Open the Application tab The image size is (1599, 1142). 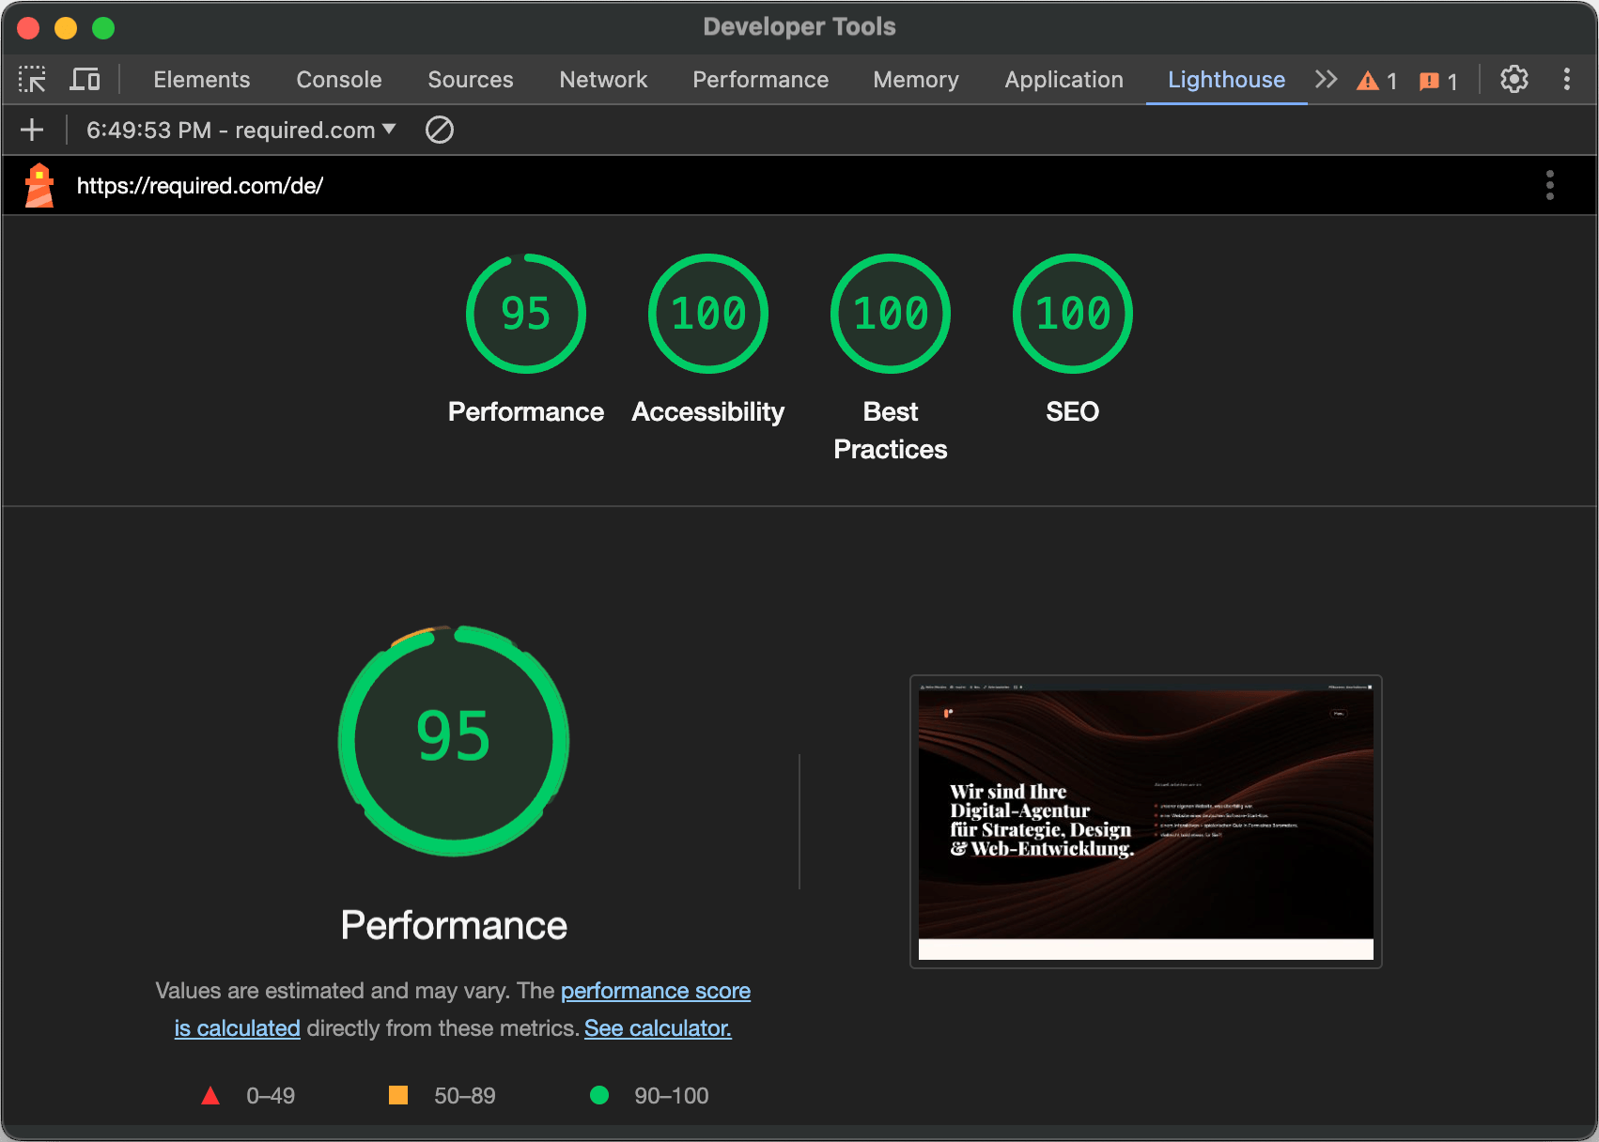(x=1063, y=80)
